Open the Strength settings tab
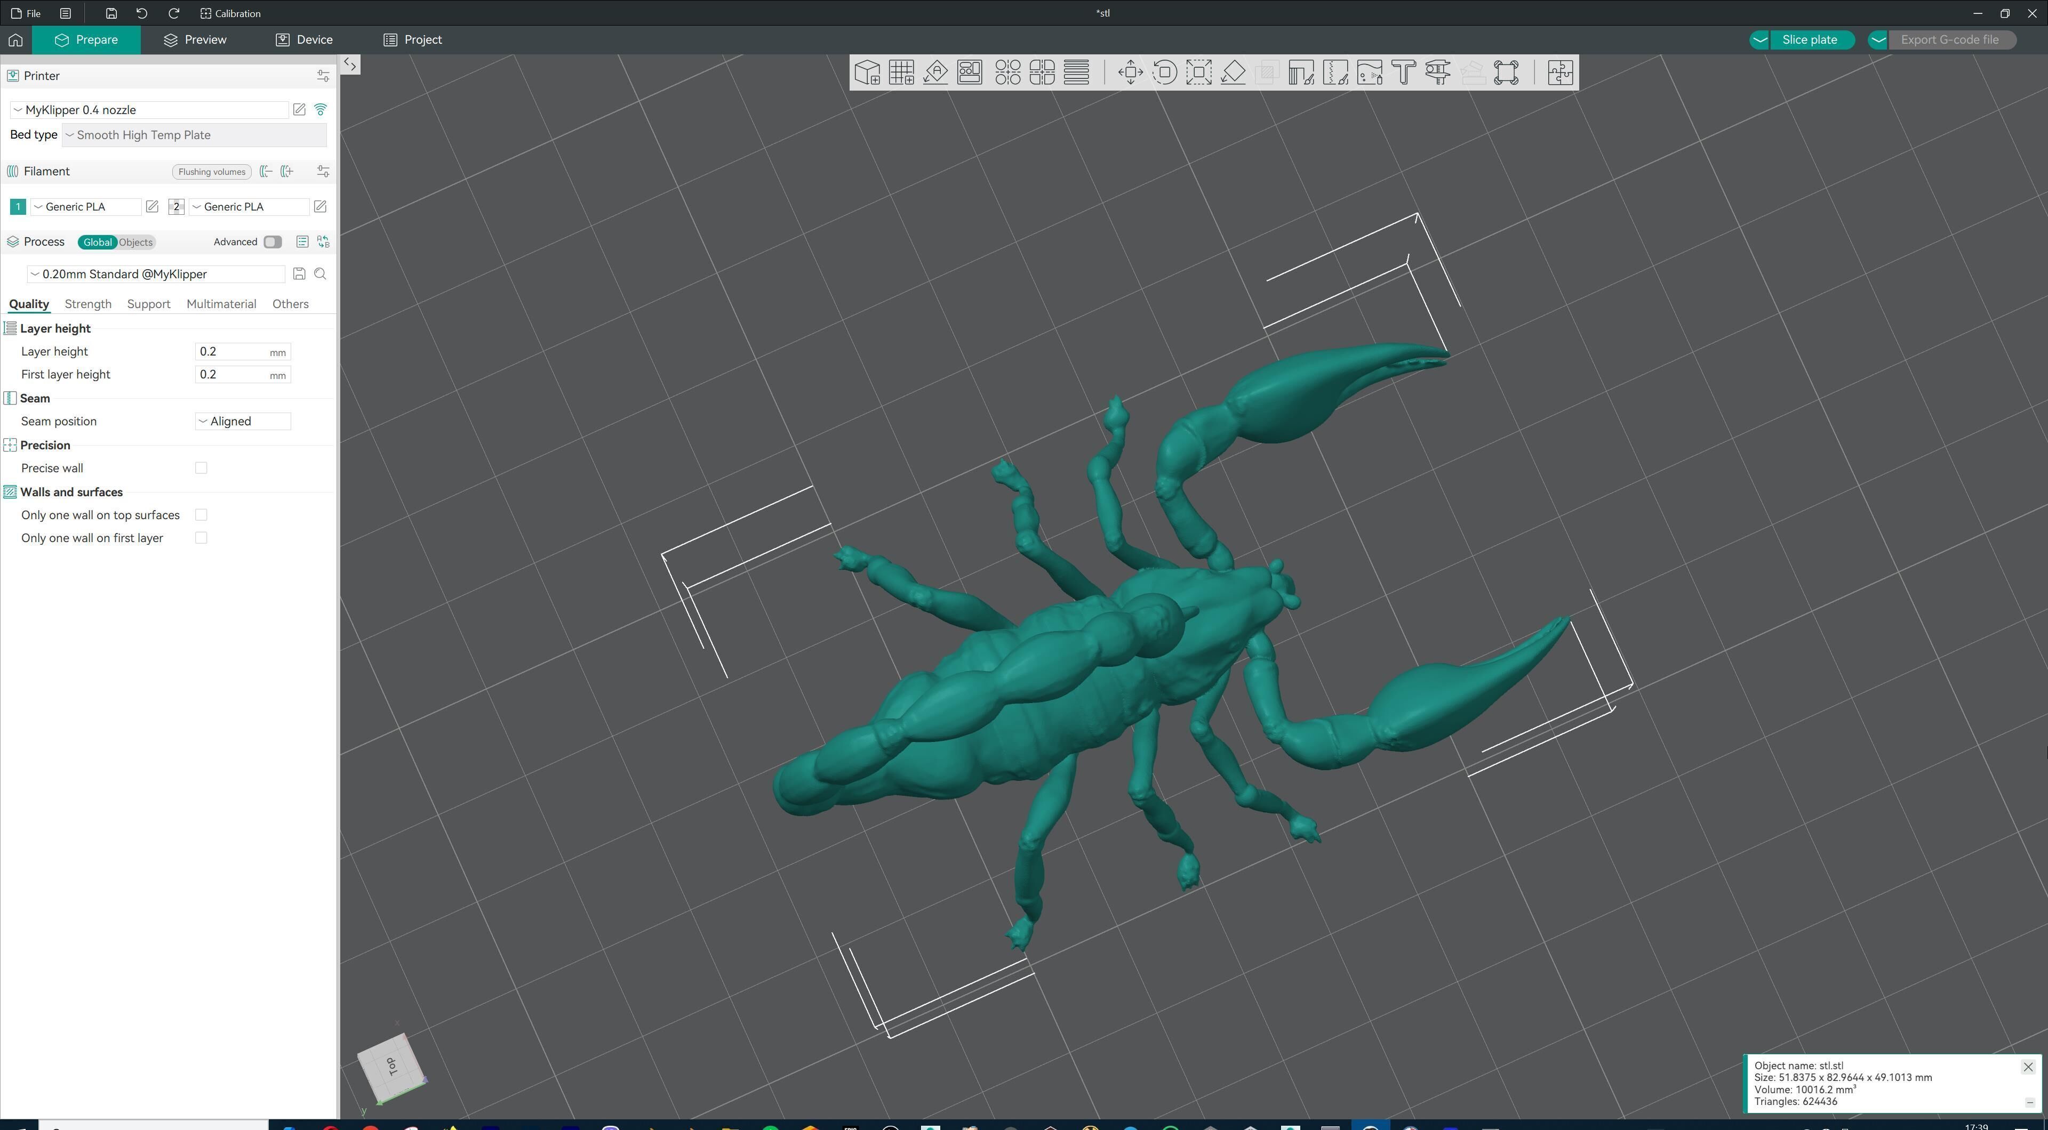 click(87, 304)
